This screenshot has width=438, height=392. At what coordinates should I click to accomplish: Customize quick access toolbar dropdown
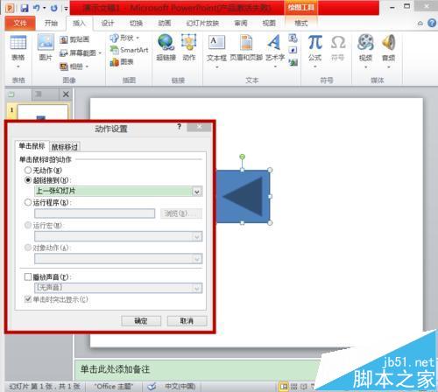[66, 9]
